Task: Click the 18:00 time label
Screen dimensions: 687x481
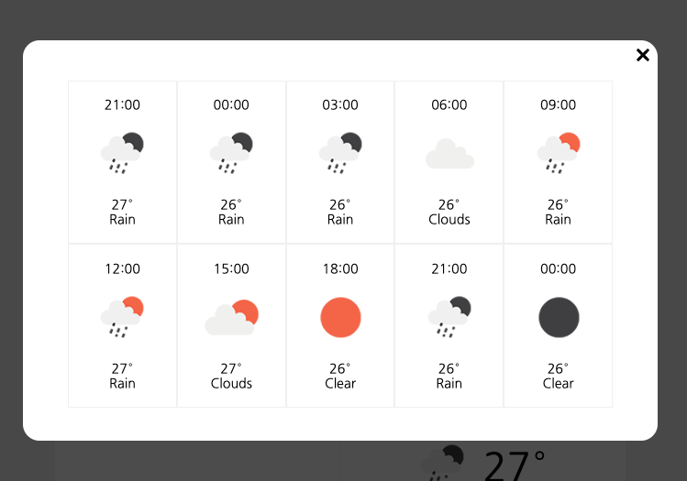Action: tap(340, 268)
